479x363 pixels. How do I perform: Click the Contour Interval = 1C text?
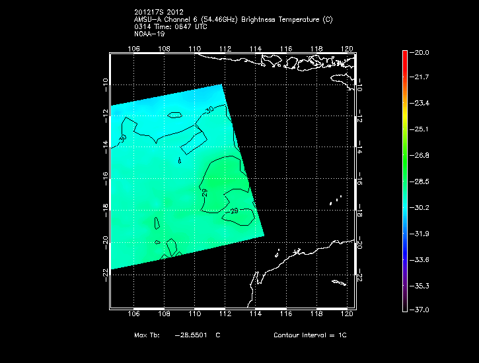click(x=310, y=335)
